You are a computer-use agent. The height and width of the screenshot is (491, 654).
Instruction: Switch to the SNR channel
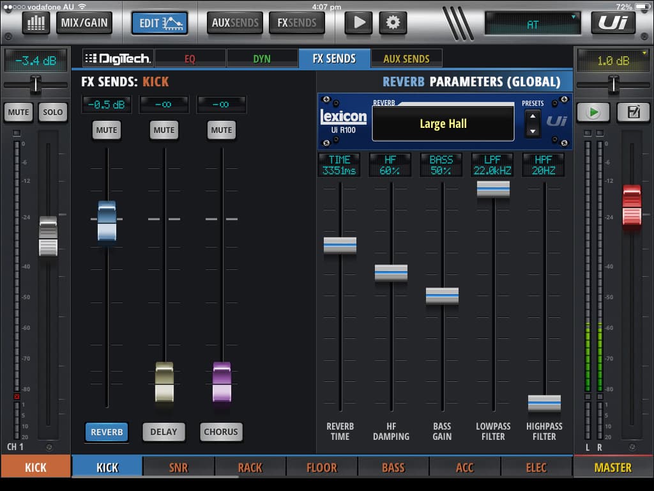click(x=179, y=467)
